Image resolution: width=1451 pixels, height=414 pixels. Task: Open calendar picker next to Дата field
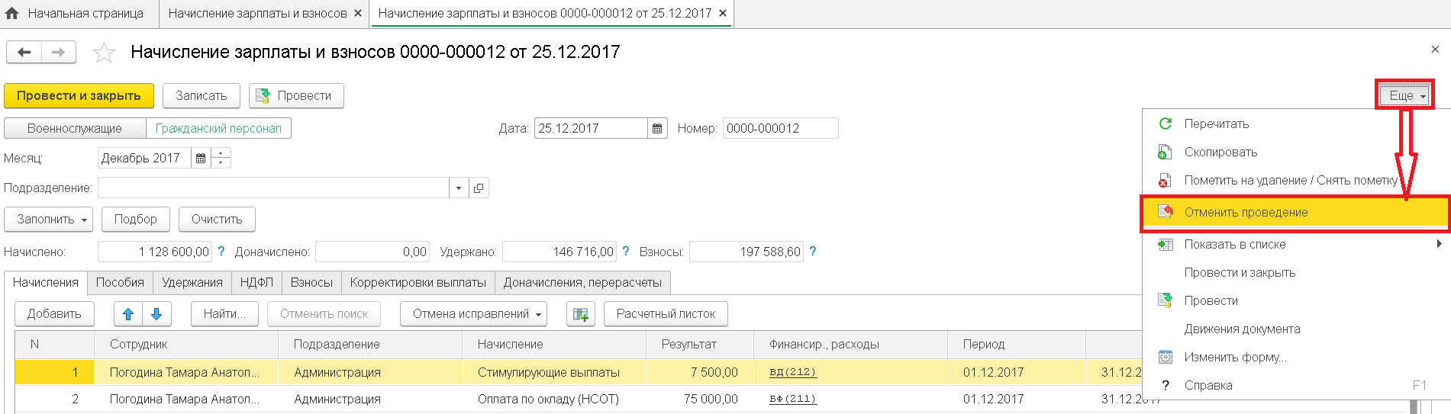point(657,128)
